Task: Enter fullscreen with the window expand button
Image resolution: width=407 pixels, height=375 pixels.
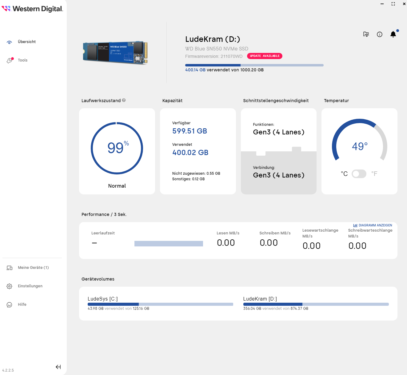Action: click(x=393, y=4)
